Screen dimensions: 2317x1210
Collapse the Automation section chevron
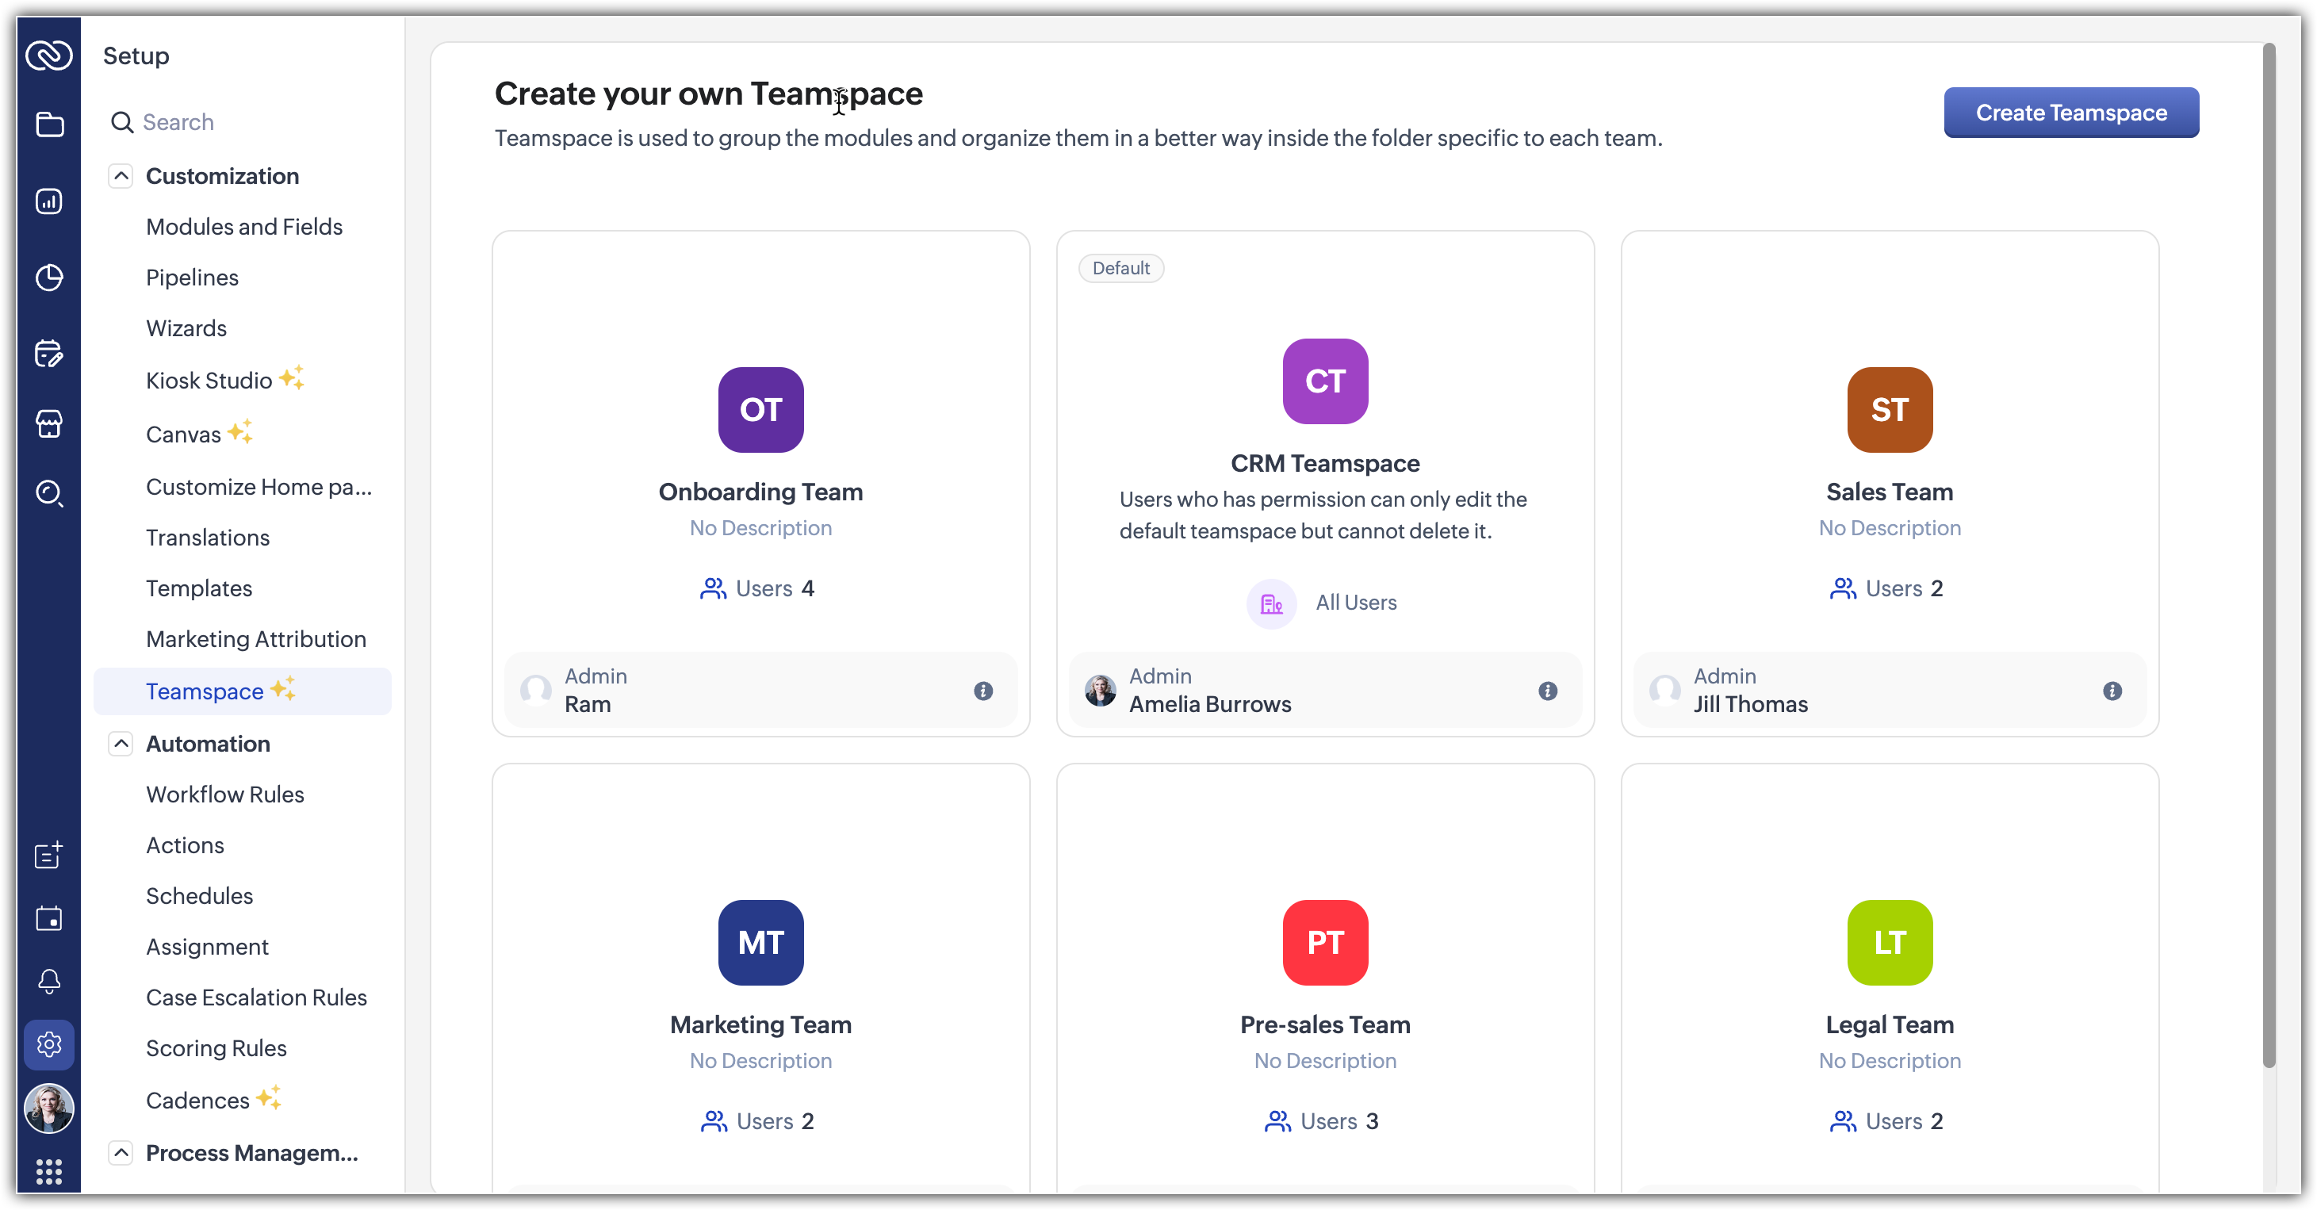[x=121, y=744]
